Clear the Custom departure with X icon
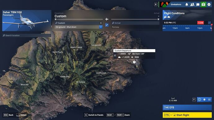The width and height of the screenshot is (214, 120). coord(101,23)
